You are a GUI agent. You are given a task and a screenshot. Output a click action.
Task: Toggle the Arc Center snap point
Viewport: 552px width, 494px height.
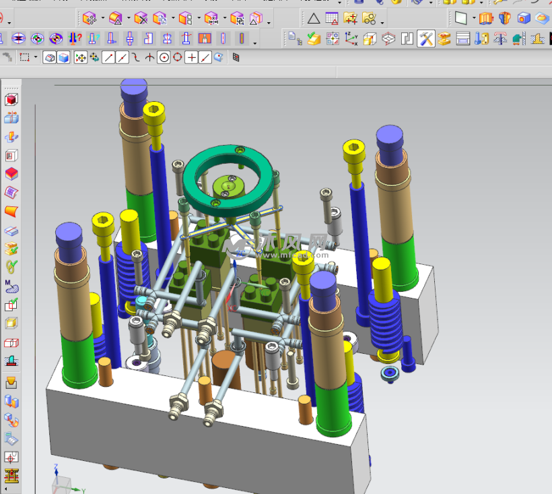coord(164,58)
